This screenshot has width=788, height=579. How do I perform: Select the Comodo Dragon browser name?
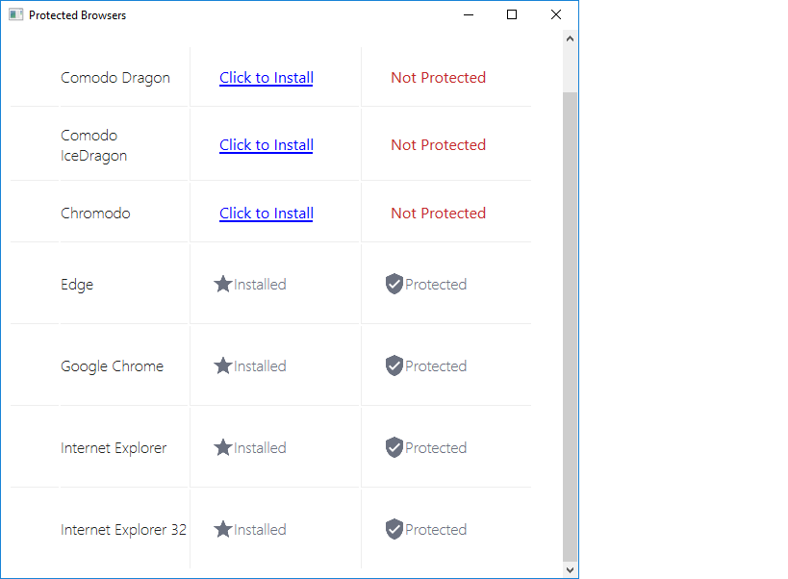click(115, 78)
